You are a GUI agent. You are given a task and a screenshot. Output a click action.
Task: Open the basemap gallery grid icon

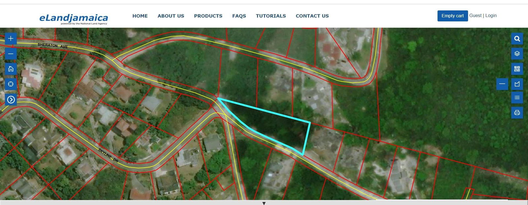point(517,69)
